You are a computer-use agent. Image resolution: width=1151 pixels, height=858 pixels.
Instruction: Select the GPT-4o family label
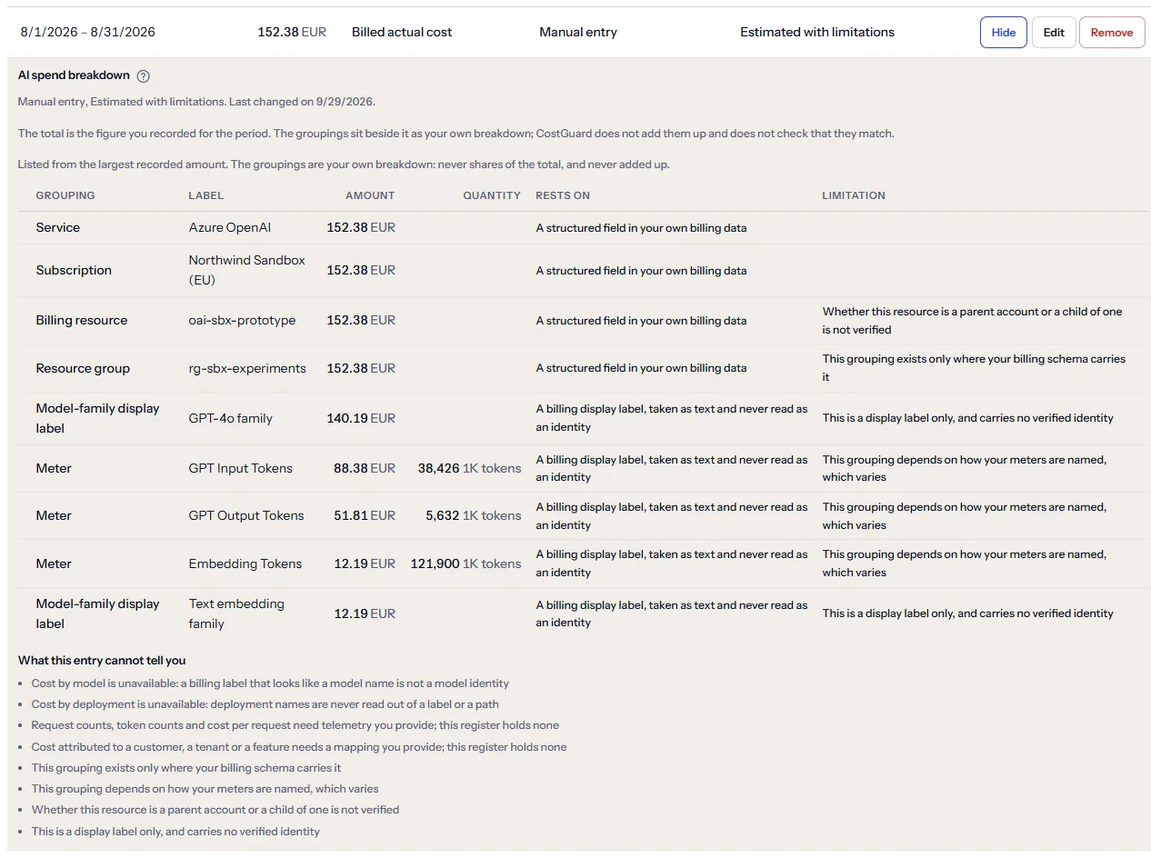(231, 418)
